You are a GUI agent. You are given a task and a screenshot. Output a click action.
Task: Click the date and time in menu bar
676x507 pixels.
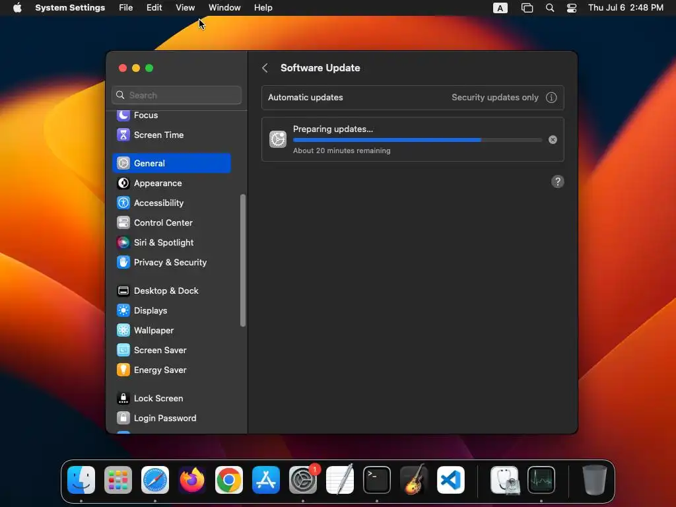coord(626,8)
